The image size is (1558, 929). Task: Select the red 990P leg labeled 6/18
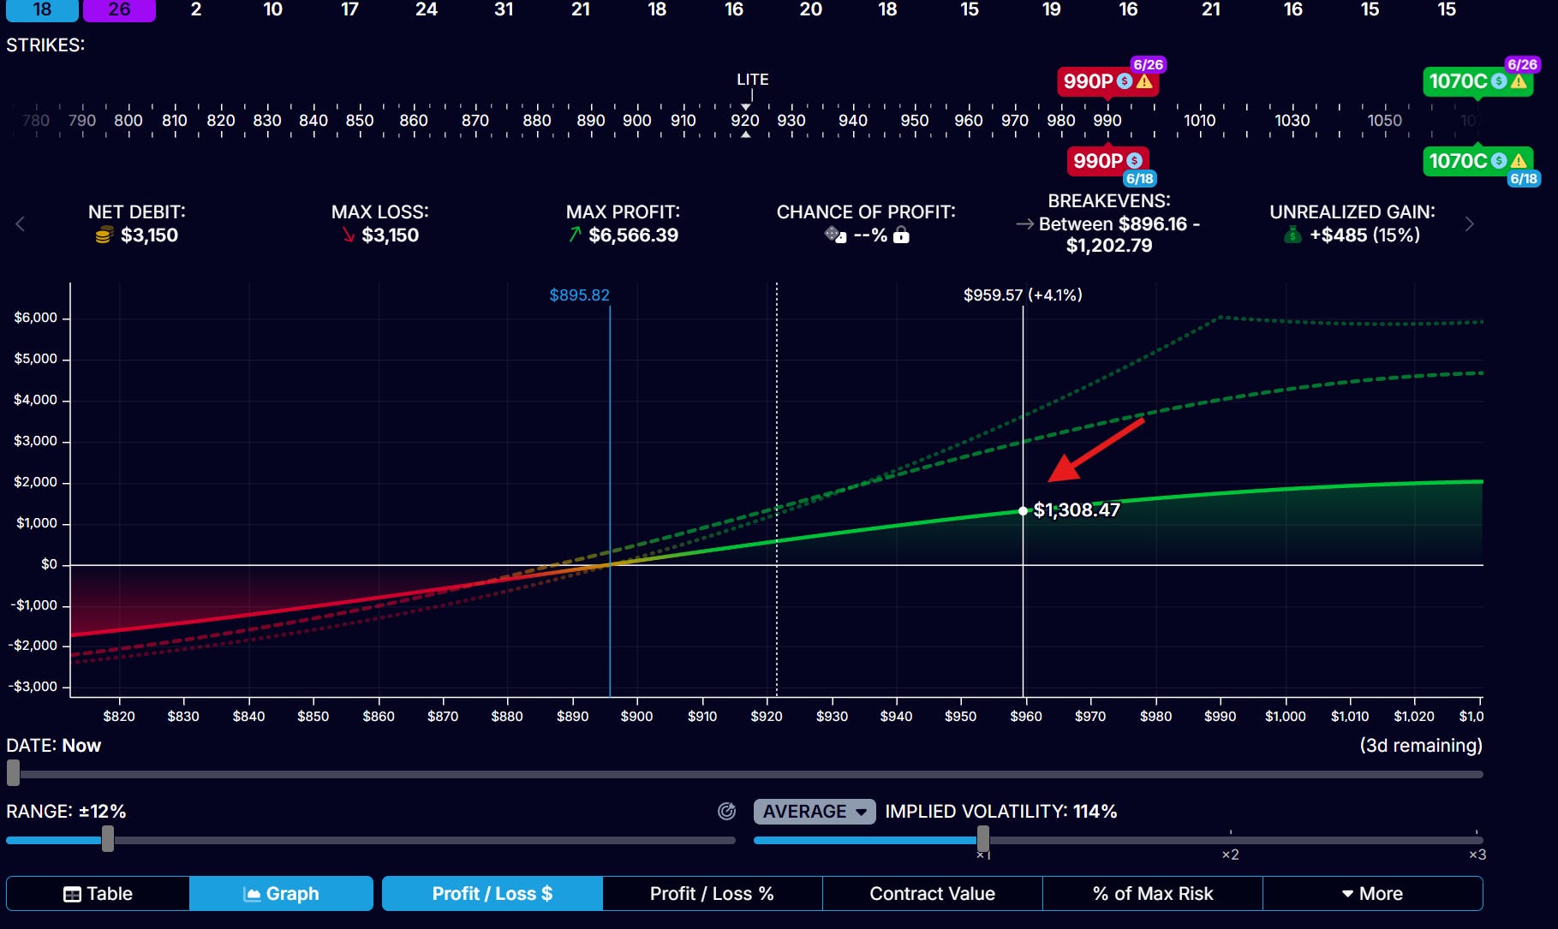1109,161
